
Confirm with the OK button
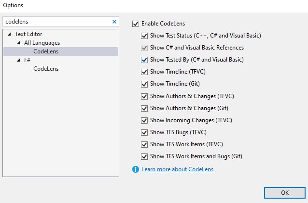tap(285, 193)
